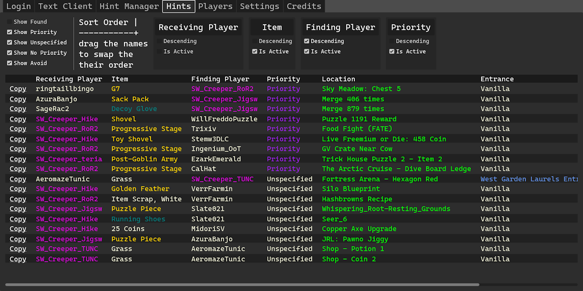Switch to the Players tab

click(215, 6)
